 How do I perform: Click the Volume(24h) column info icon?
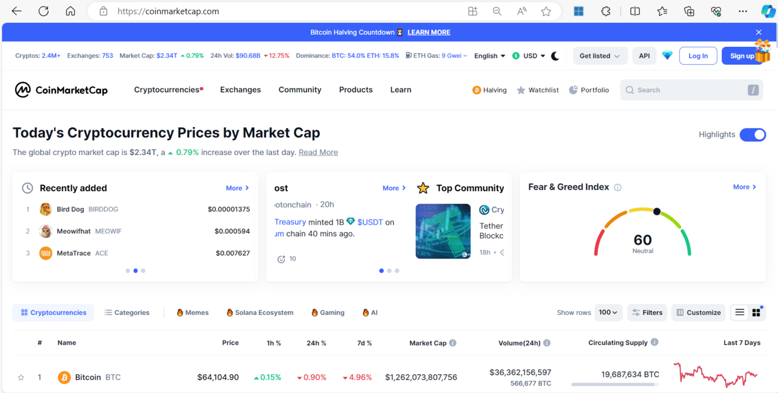click(547, 343)
